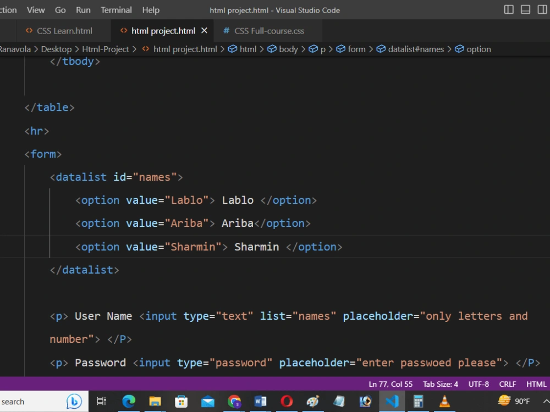Open the HTML language mode selector

536,384
